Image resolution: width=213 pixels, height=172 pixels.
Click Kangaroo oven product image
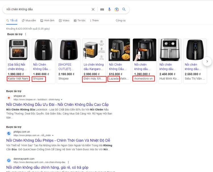click(94, 50)
